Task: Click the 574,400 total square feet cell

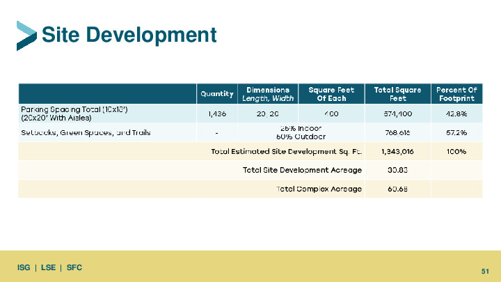Action: click(x=397, y=113)
